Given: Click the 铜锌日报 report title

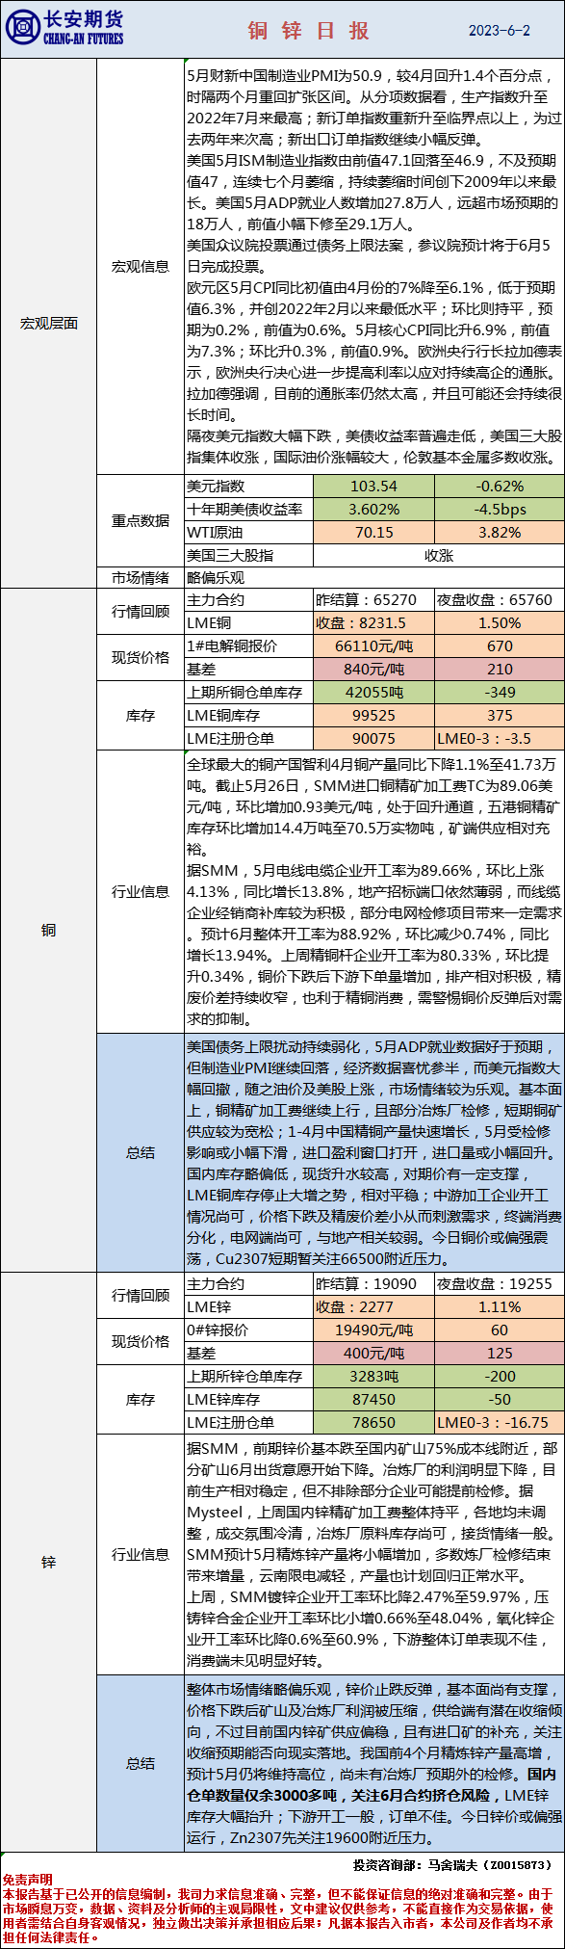Looking at the screenshot, I should pos(309,31).
